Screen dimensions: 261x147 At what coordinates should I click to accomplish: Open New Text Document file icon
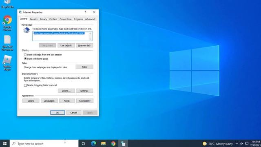pyautogui.click(x=7, y=43)
